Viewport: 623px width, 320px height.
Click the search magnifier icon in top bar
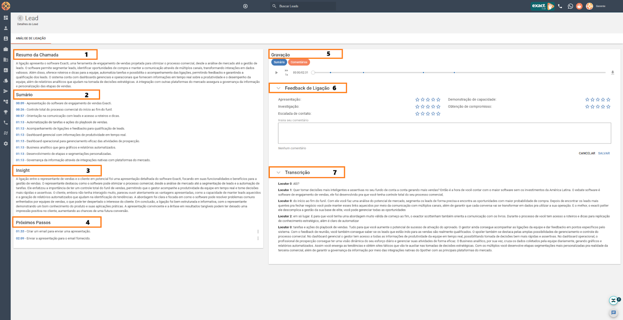[x=274, y=6]
